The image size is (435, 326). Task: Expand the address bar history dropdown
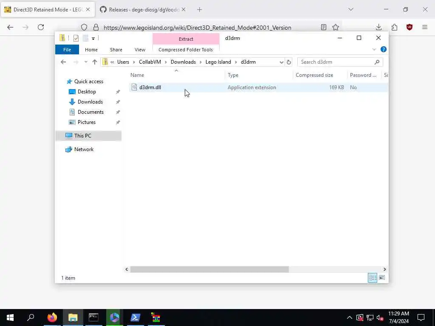(x=281, y=62)
